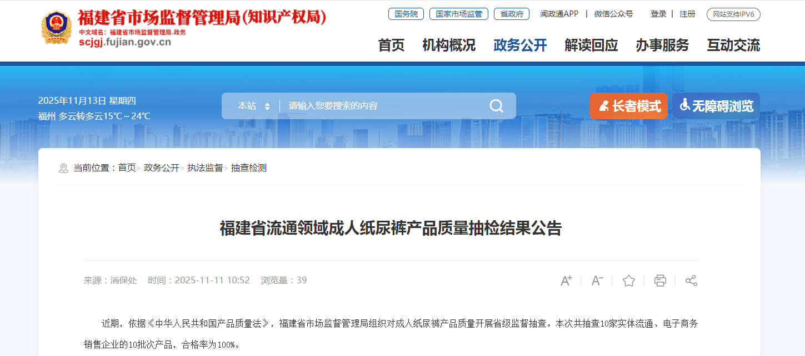This screenshot has height=356, width=805.
Task: Click the 登录 login link
Action: tap(658, 14)
